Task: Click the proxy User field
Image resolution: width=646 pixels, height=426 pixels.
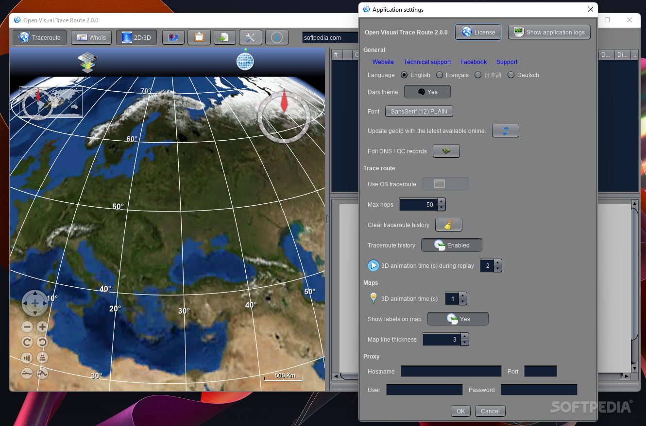Action: (425, 390)
